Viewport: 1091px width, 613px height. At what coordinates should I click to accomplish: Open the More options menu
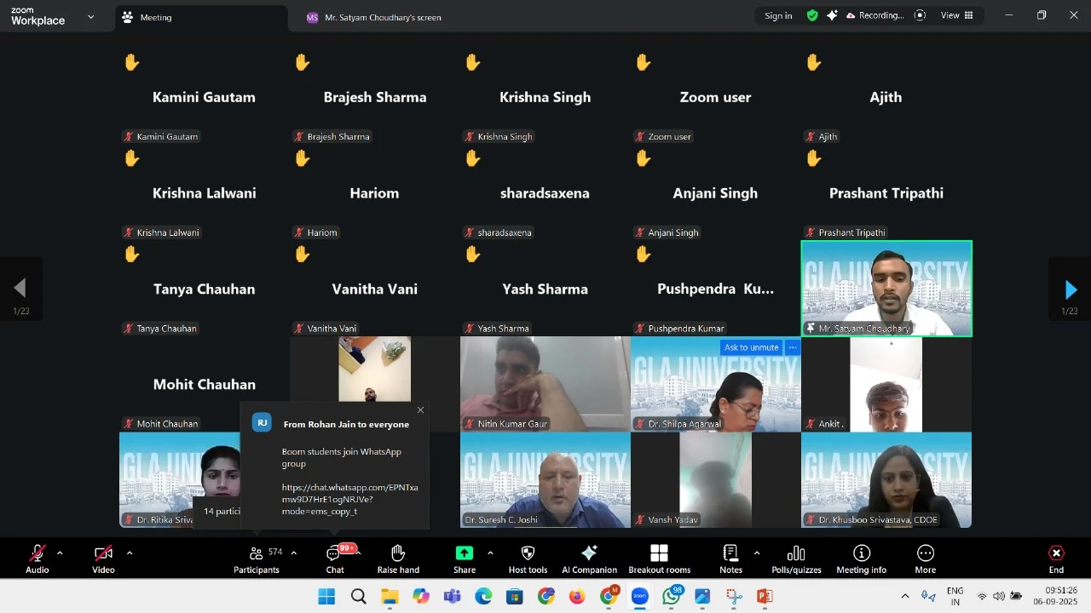tap(926, 559)
